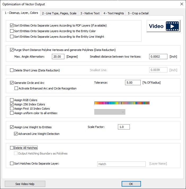
Task: Toggle Delete Short Lines data reduction
Action: (12, 70)
